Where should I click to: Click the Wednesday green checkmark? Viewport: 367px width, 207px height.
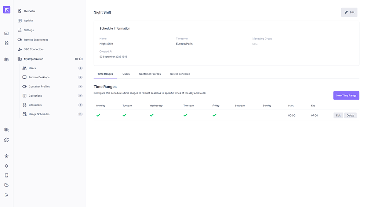pyautogui.click(x=151, y=115)
